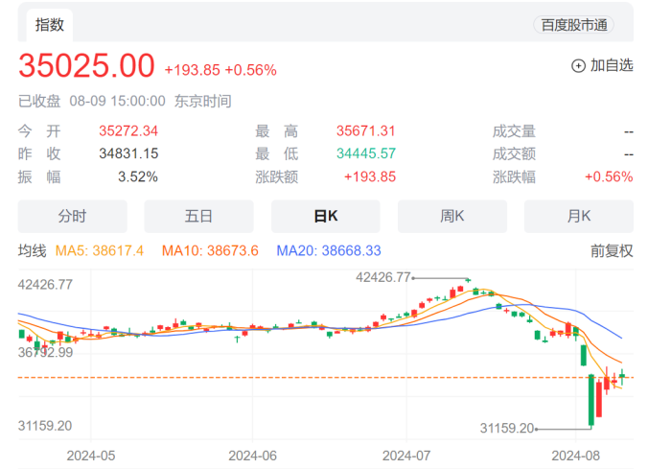Select the 五日 five-day view

(198, 216)
